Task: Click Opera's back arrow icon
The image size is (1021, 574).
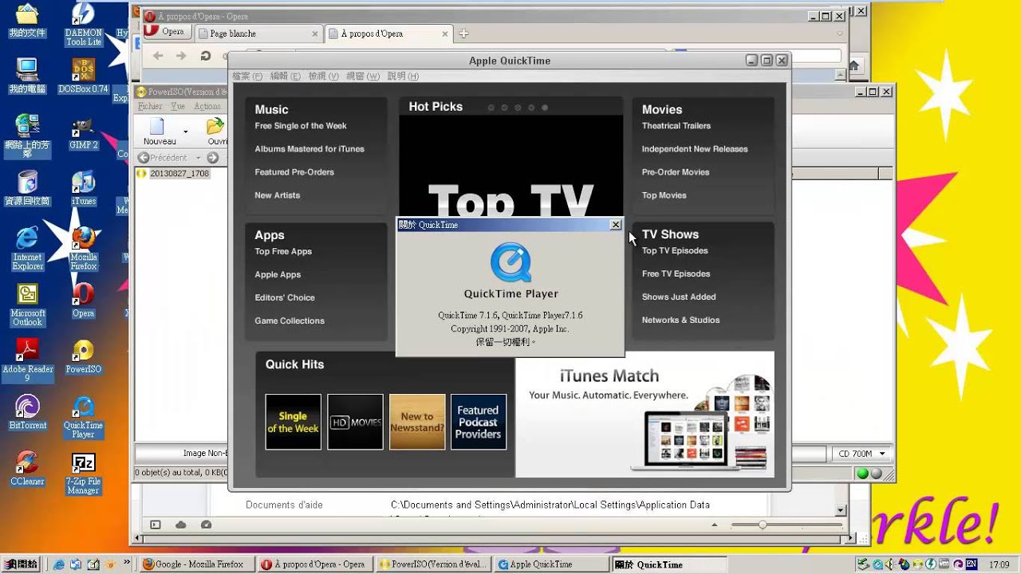Action: pyautogui.click(x=158, y=56)
